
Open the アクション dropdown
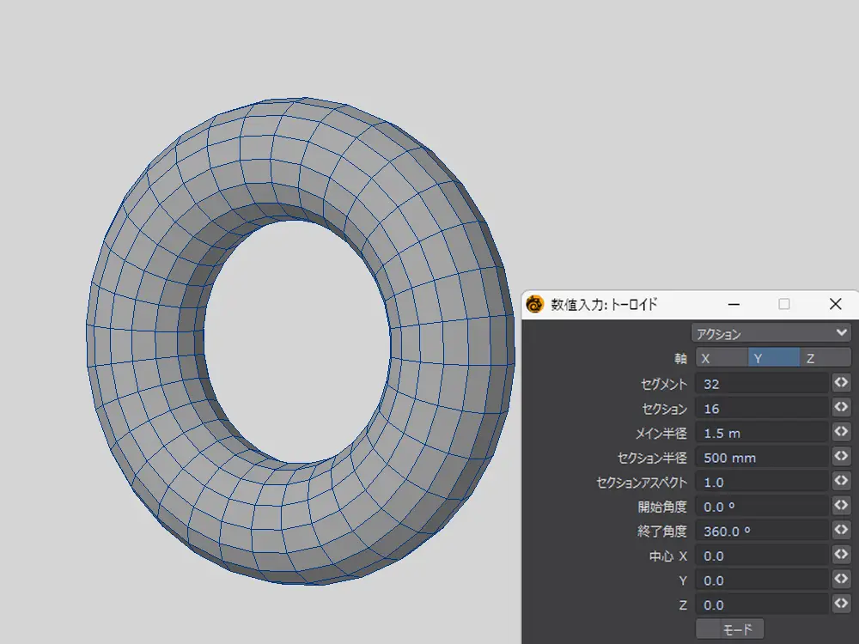point(771,333)
